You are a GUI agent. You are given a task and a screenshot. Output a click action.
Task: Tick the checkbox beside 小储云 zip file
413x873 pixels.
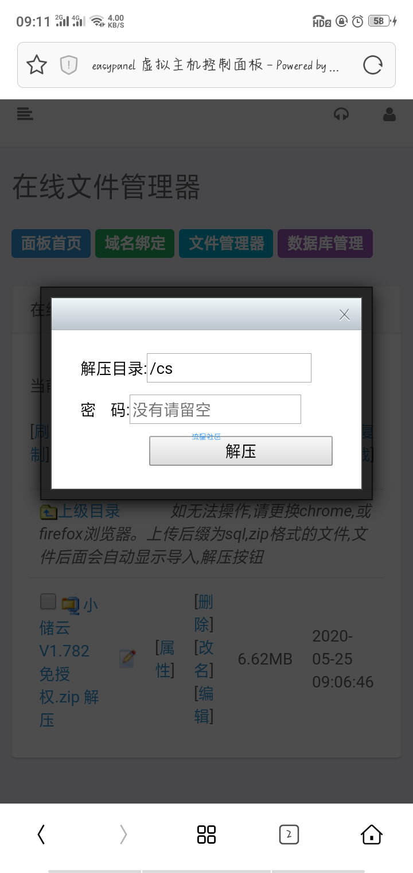point(48,601)
